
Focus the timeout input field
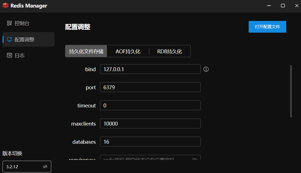pos(150,105)
